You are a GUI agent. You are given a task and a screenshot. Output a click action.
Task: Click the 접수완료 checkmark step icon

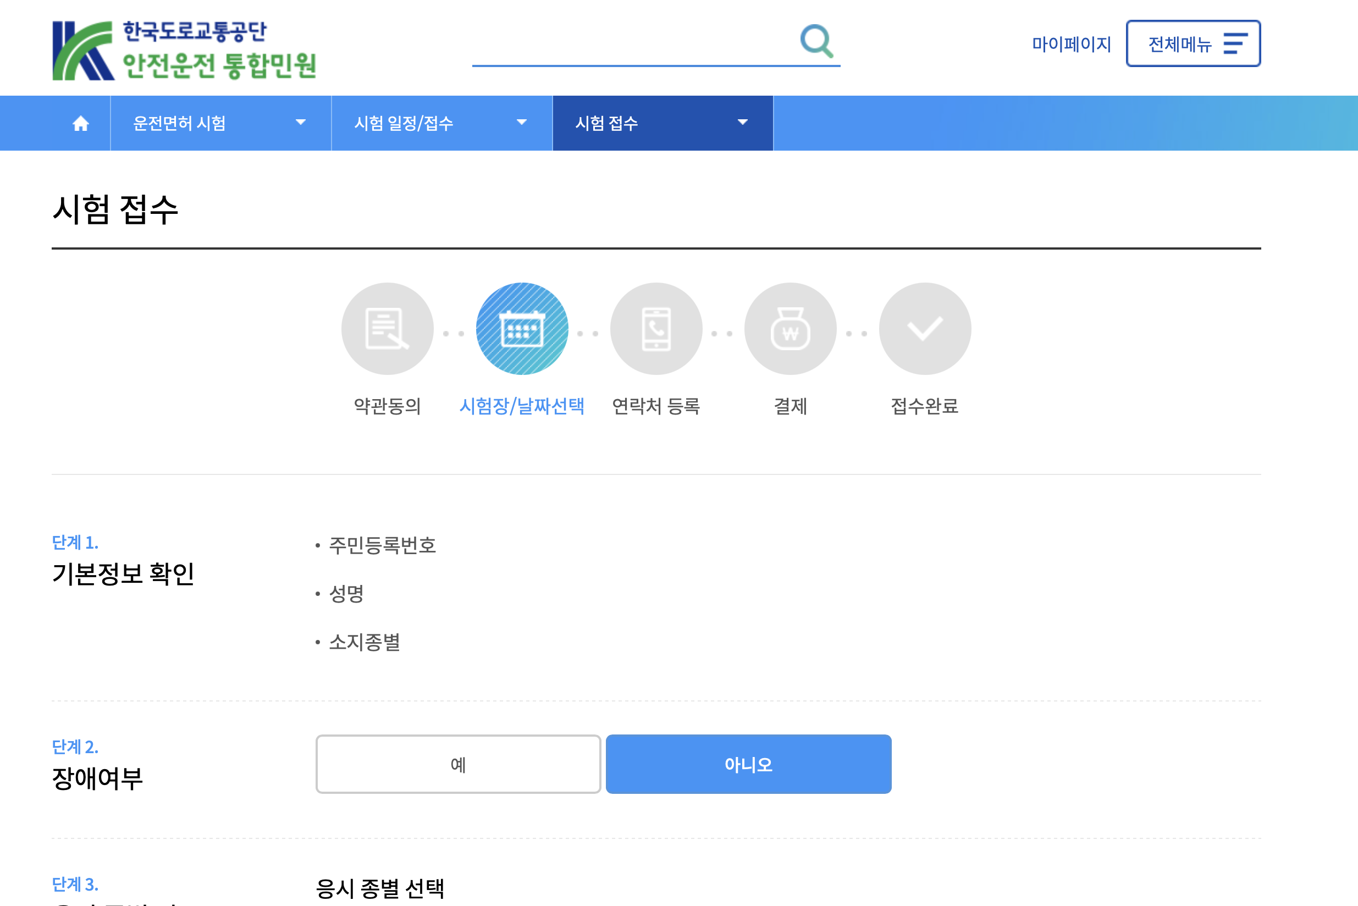point(924,329)
